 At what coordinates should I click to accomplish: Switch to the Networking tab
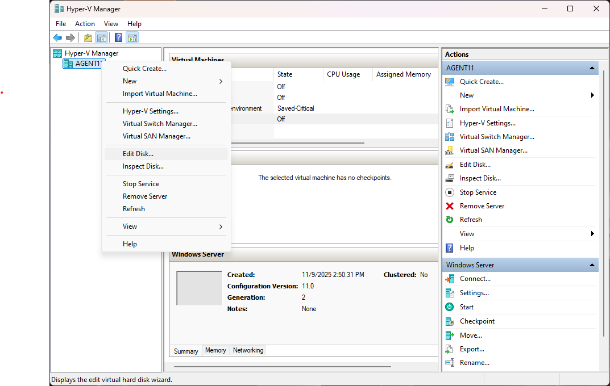pyautogui.click(x=248, y=351)
